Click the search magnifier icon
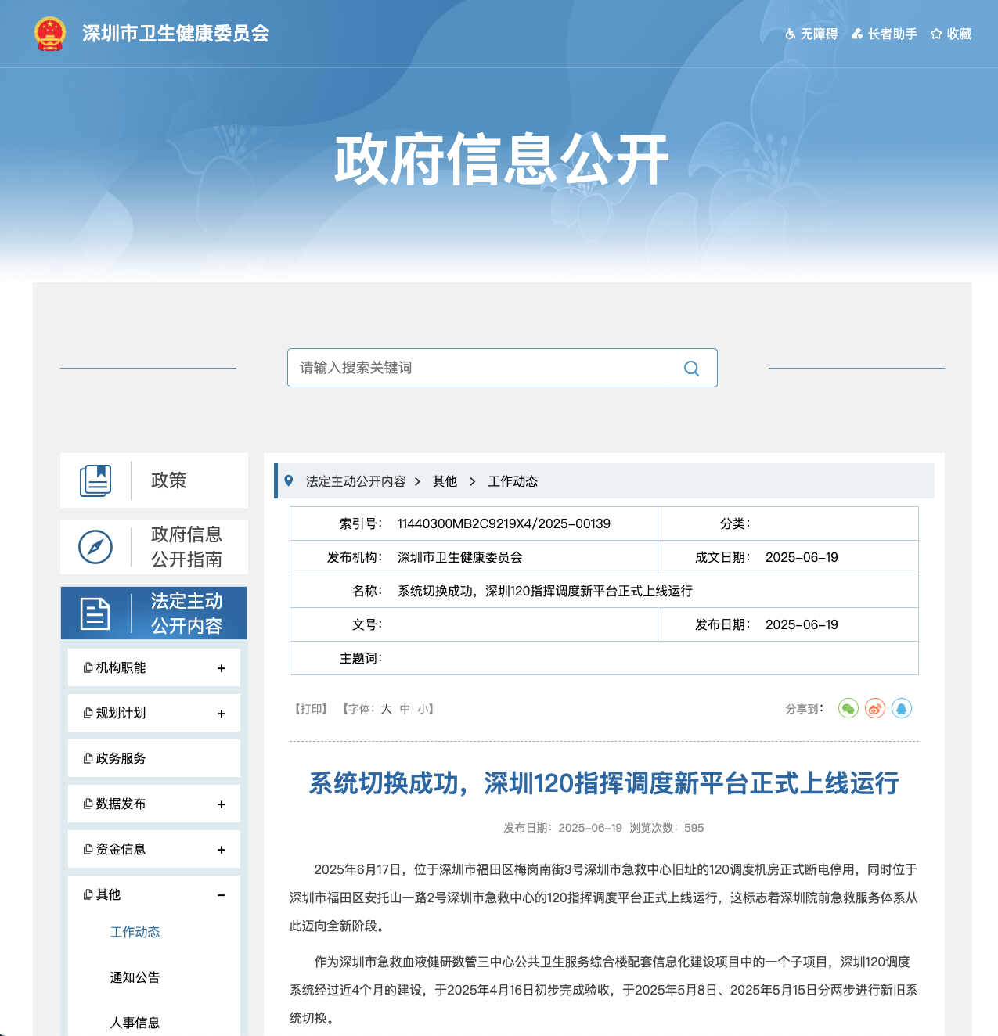This screenshot has width=998, height=1036. tap(691, 369)
